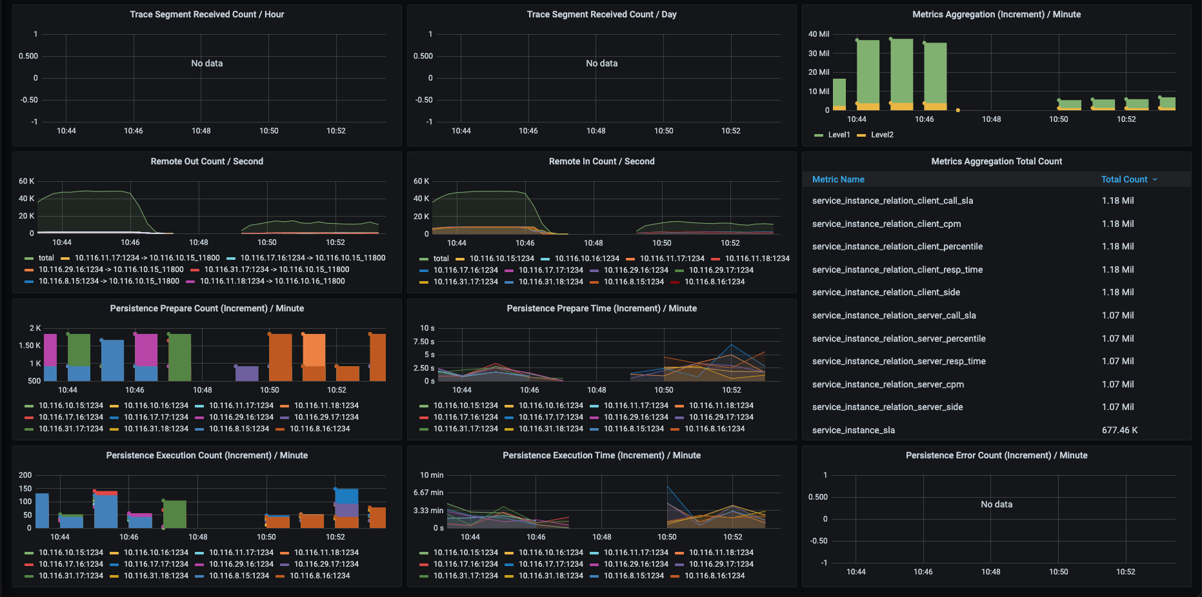Select 10.116.31.18:1234 legend in Persistence Execution Time
The width and height of the screenshot is (1202, 597).
[551, 576]
